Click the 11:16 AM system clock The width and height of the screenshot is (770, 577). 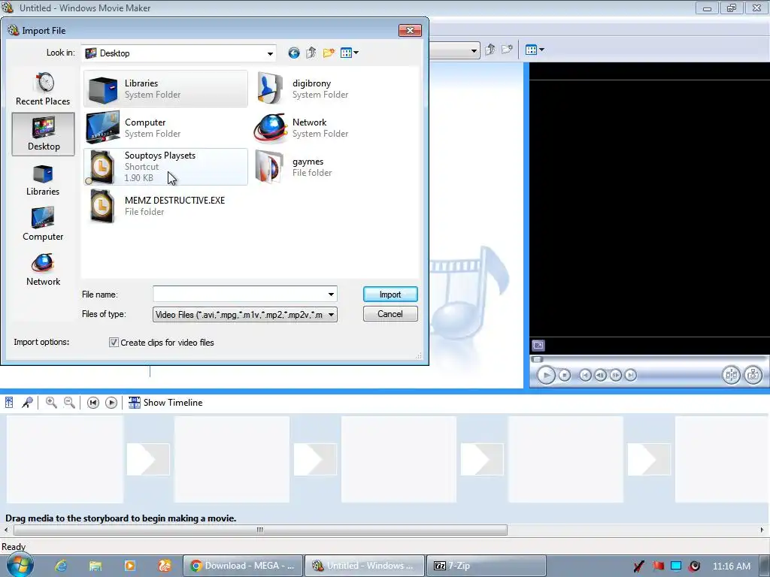[x=731, y=566]
